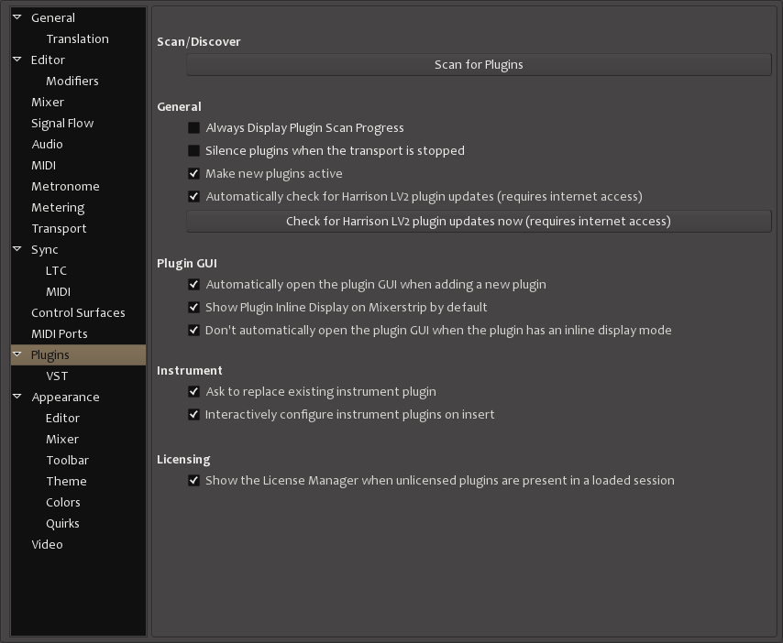Uncheck Ask to replace existing instrument plugin
Screen dimensions: 783x643
(x=194, y=392)
